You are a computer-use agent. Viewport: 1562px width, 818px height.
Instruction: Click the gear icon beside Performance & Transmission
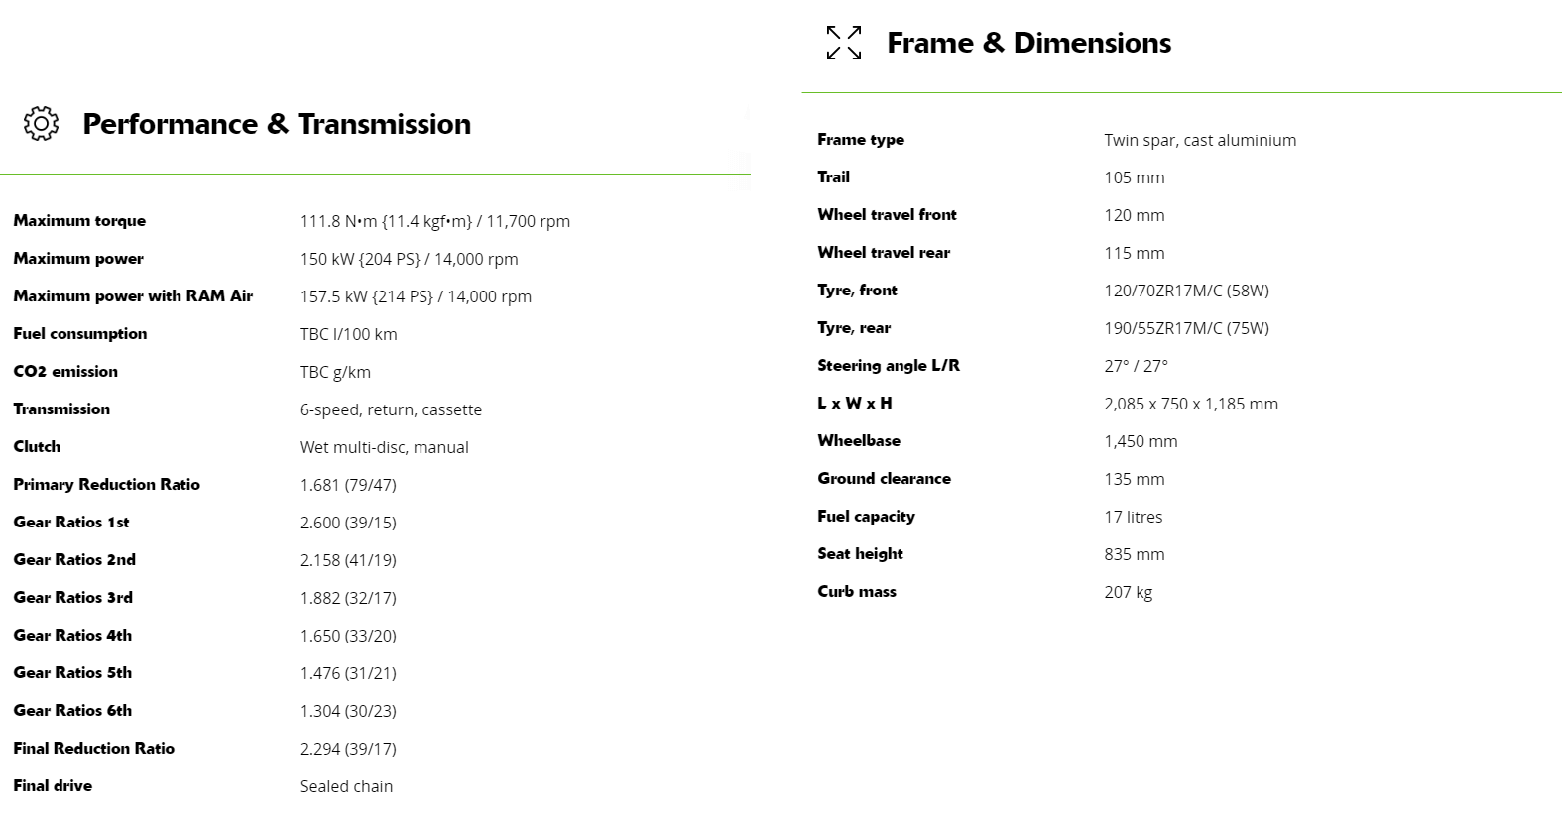pyautogui.click(x=41, y=124)
